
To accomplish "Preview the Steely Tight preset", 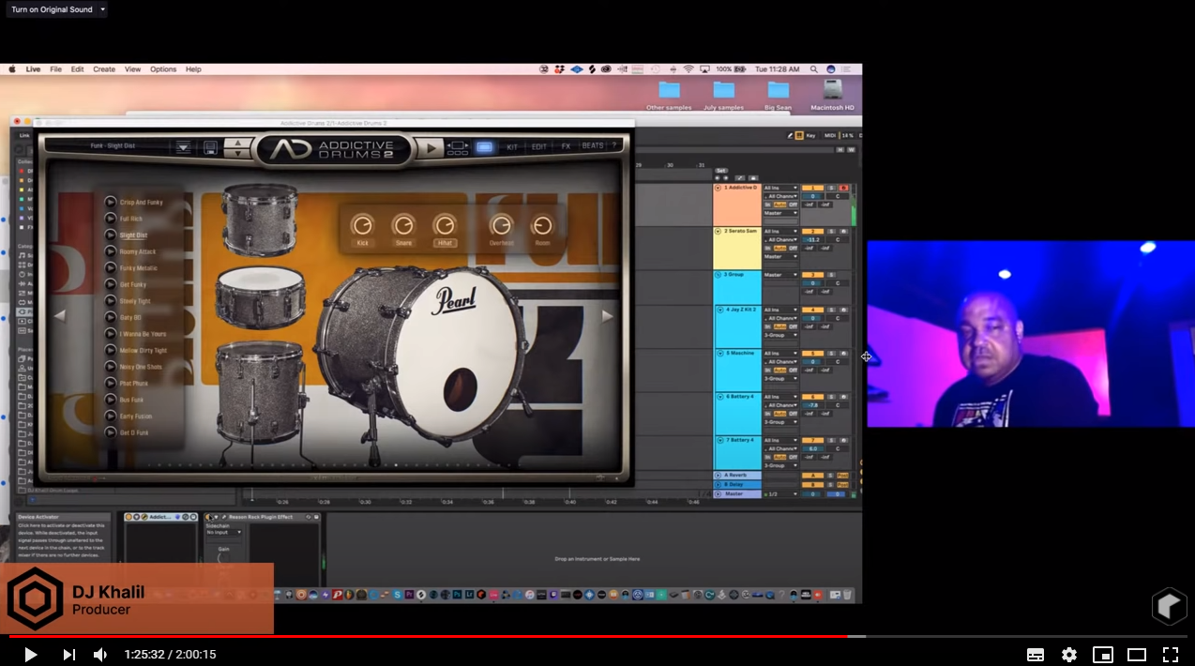I will tap(111, 300).
